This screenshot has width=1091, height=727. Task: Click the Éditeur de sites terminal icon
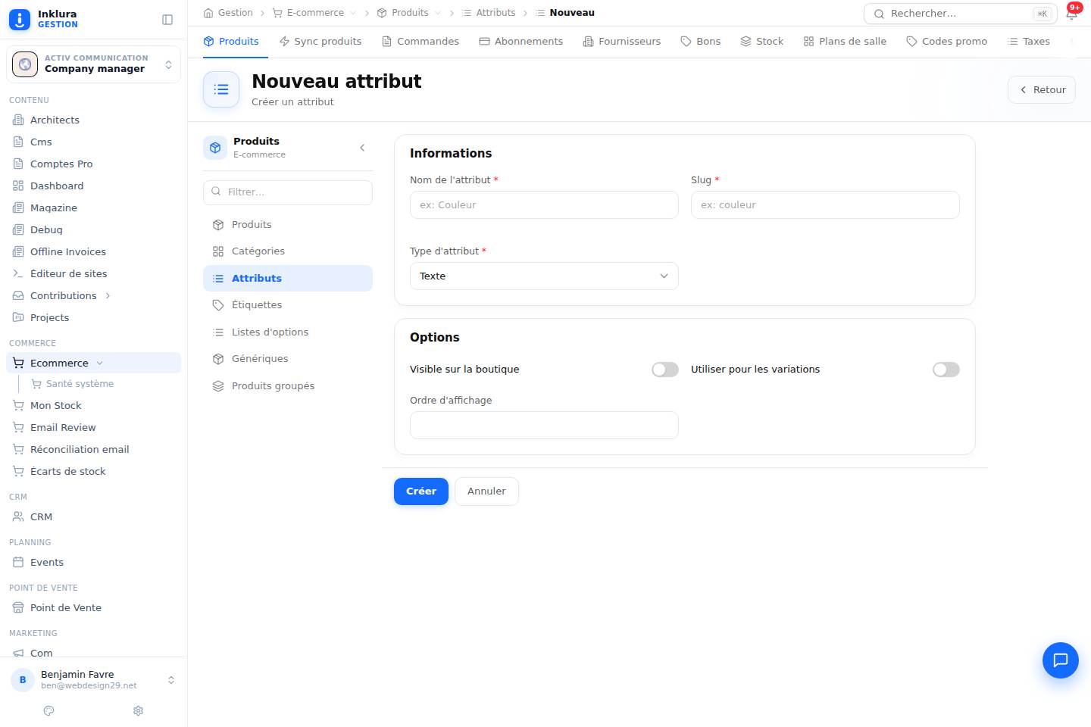[18, 273]
